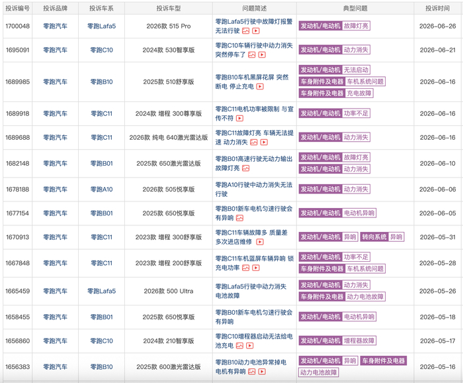Click 零跑汽车 brand link in row 1656383

pyautogui.click(x=55, y=367)
